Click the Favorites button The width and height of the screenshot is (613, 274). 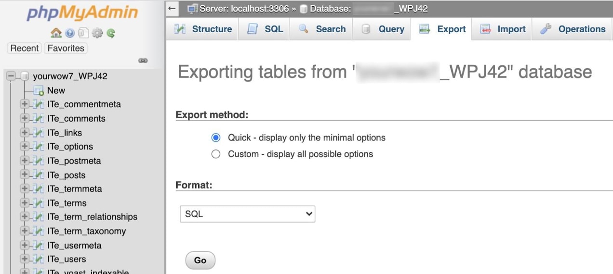pos(66,48)
